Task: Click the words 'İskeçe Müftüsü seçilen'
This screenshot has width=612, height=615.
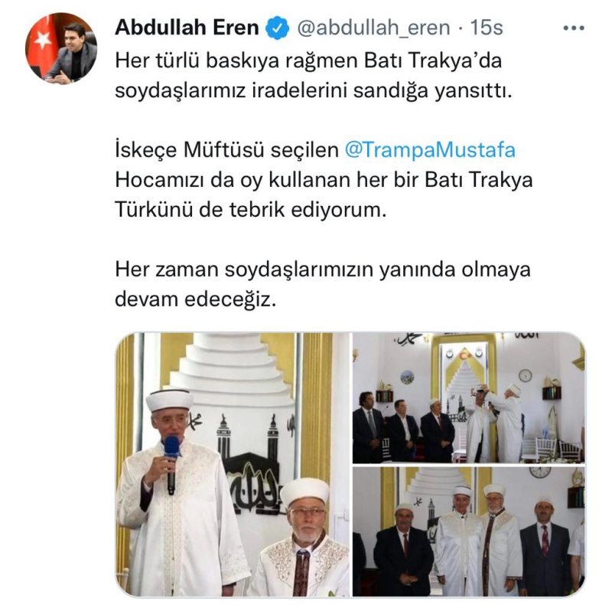Action: click(227, 150)
